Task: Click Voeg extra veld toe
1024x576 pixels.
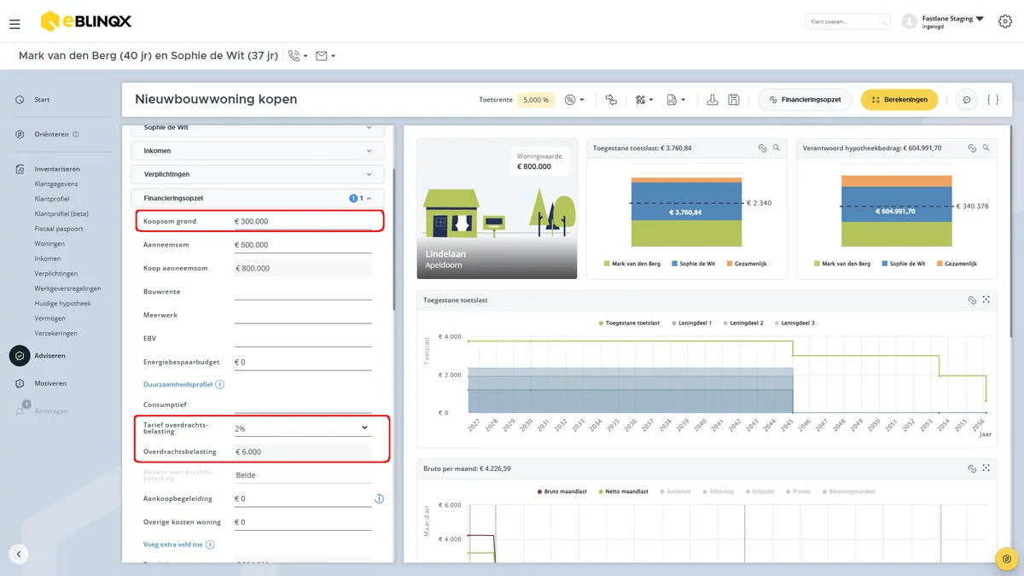Action: 178,544
